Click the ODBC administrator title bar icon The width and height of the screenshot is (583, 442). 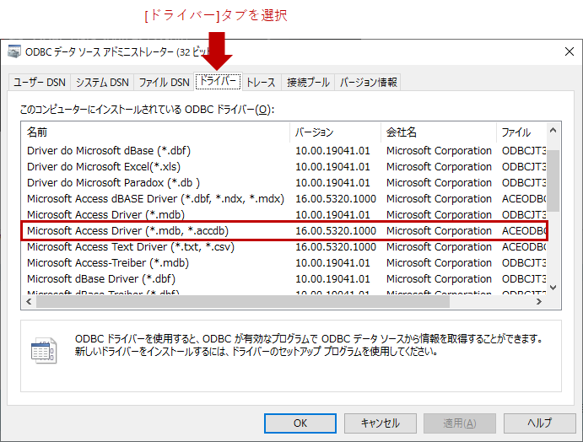point(14,51)
